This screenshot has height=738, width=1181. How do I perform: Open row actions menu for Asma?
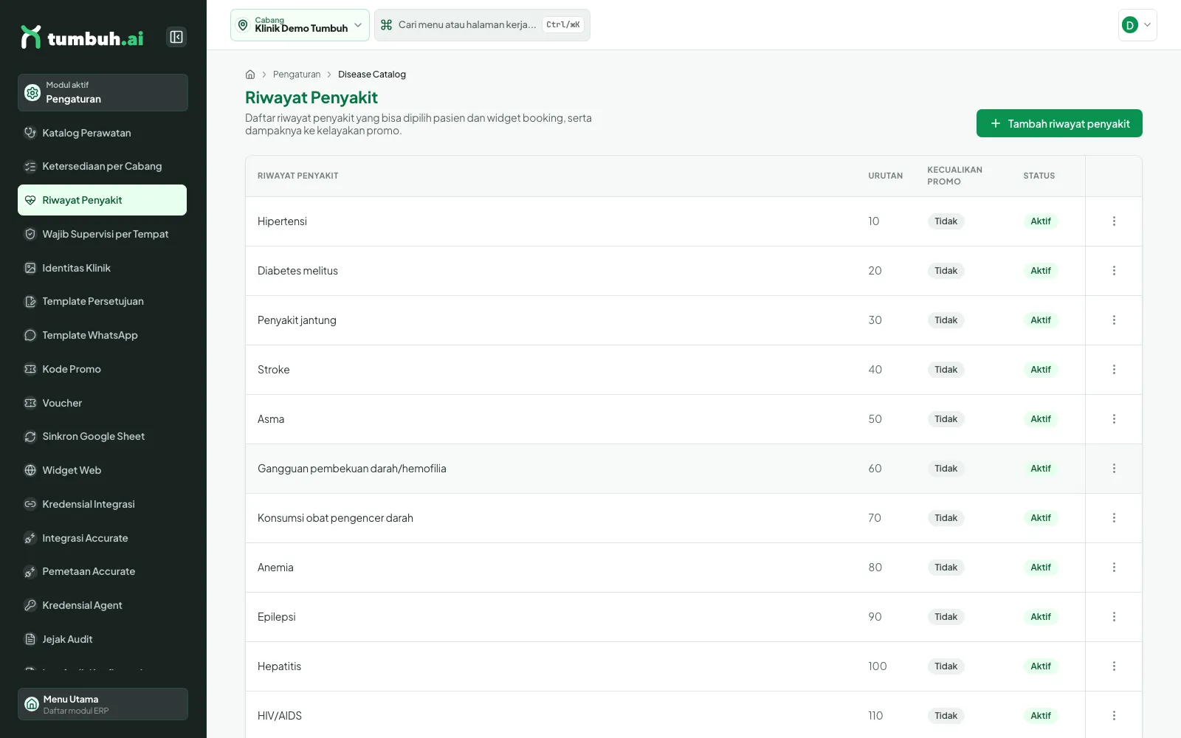(x=1114, y=419)
